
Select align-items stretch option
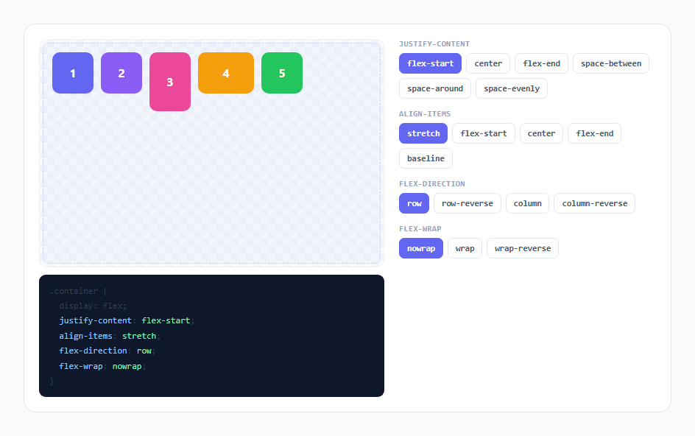coord(423,133)
